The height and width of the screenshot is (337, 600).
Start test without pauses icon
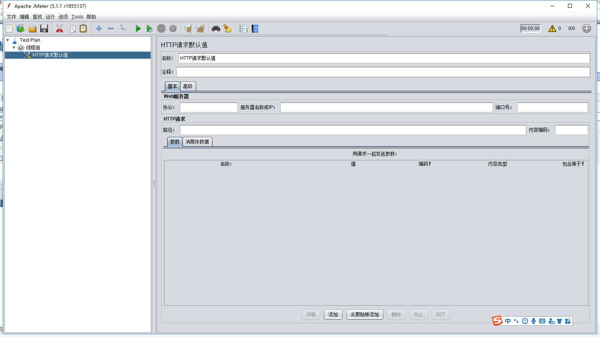[149, 28]
